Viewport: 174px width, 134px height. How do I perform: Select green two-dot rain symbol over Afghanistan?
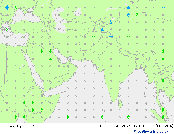94,37
